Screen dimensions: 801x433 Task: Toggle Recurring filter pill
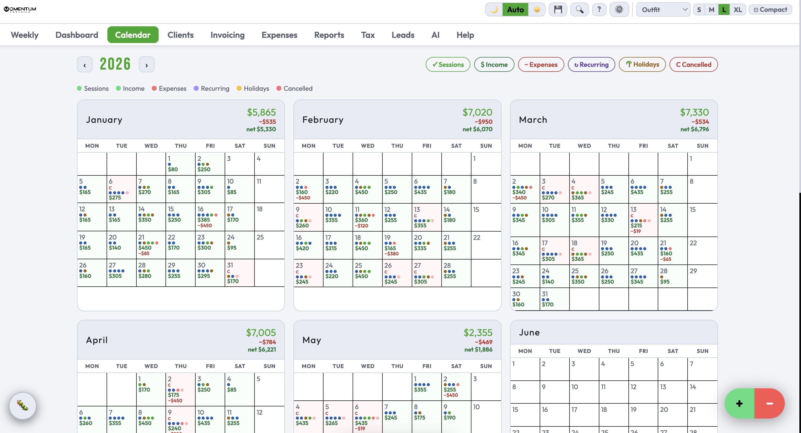pos(591,64)
